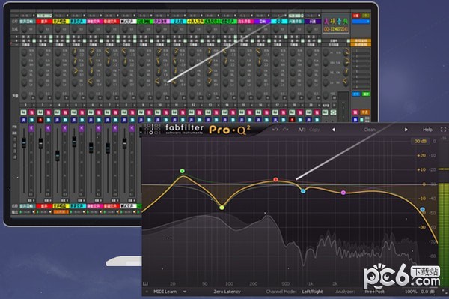Toggle full screen mode in Pro-Q 2
The height and width of the screenshot is (299, 449).
443,130
